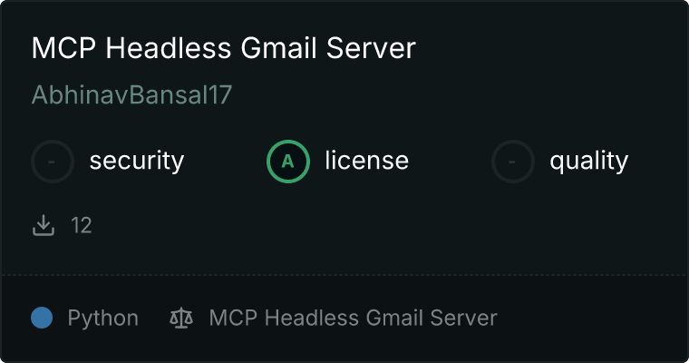Screen dimensions: 689x363
Task: Click the security score dash badge
Action: (53, 162)
